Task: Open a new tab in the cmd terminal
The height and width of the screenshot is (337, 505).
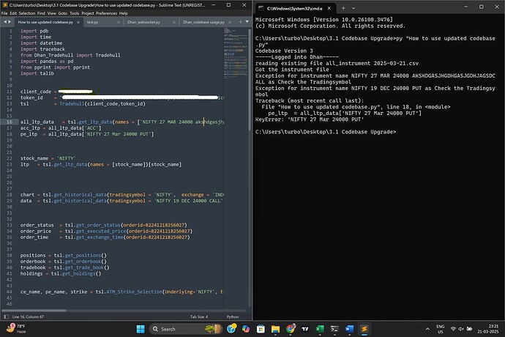Action: 343,8
